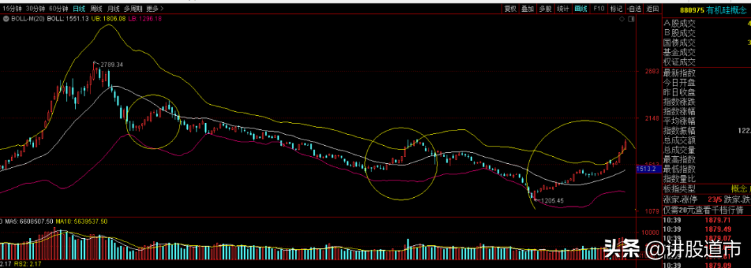751x268 pixels.
Task: Click the 总成交量 row
Action: [706, 150]
